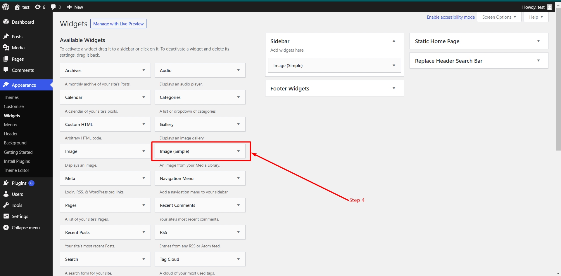Click the Pages icon in sidebar
The image size is (561, 276).
(6, 59)
